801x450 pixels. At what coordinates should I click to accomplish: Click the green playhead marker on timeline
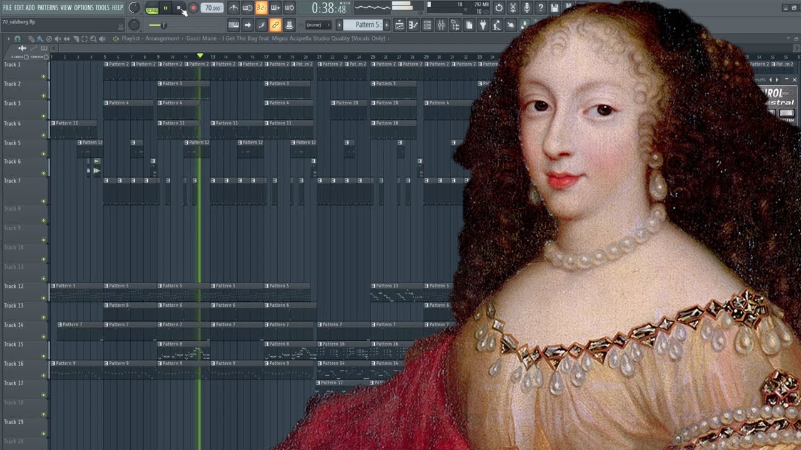coord(200,56)
